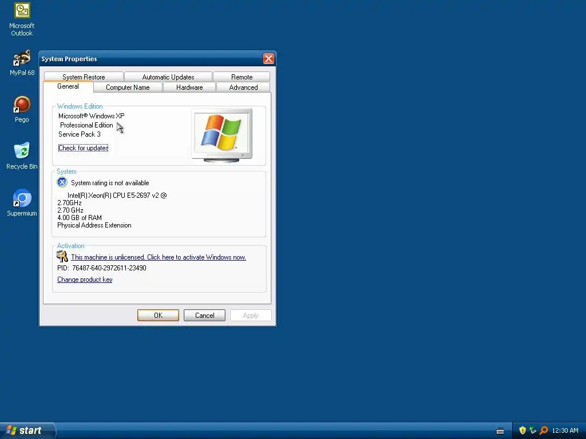Click the "Microsoft Windows XP" text
This screenshot has width=586, height=439.
click(91, 115)
